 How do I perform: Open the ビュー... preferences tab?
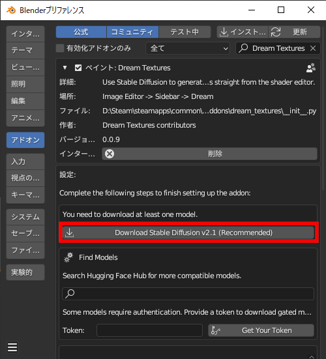(25, 67)
